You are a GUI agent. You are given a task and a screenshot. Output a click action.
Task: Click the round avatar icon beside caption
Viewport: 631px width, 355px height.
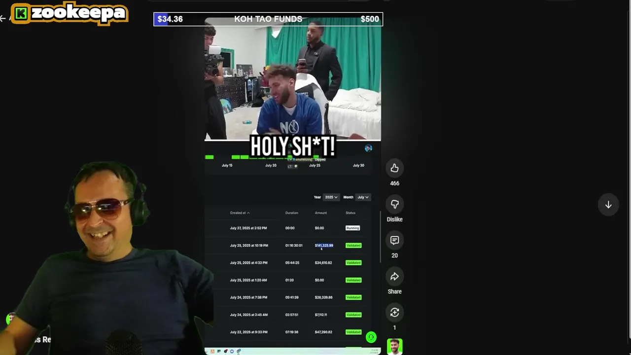pyautogui.click(x=368, y=148)
